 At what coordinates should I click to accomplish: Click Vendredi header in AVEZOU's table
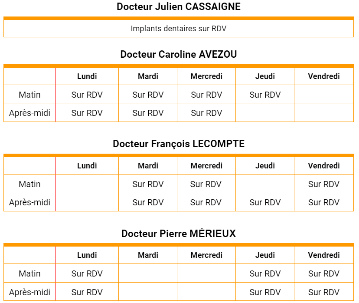pyautogui.click(x=324, y=76)
